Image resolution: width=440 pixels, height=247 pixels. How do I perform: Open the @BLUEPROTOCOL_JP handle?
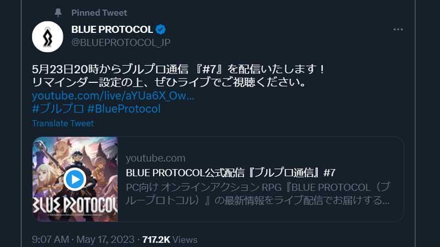(x=120, y=43)
